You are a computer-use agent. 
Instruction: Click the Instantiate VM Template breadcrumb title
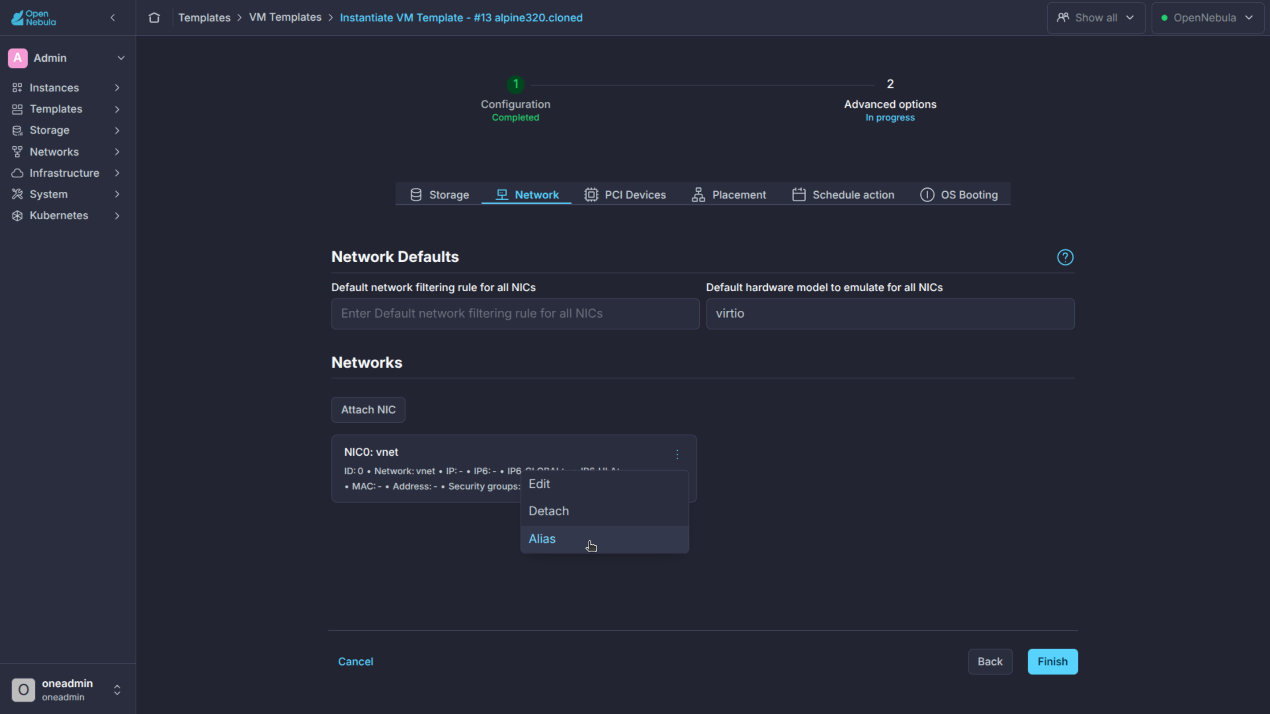461,18
